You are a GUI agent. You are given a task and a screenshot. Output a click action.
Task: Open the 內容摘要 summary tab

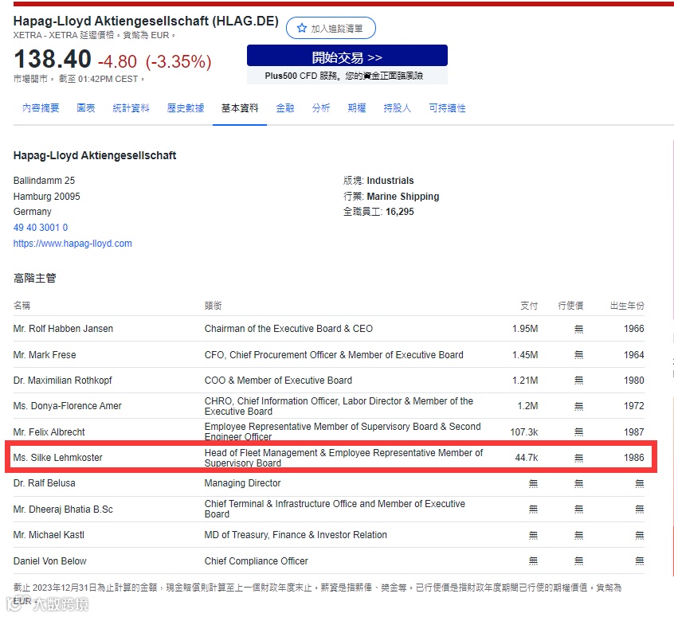pyautogui.click(x=41, y=107)
